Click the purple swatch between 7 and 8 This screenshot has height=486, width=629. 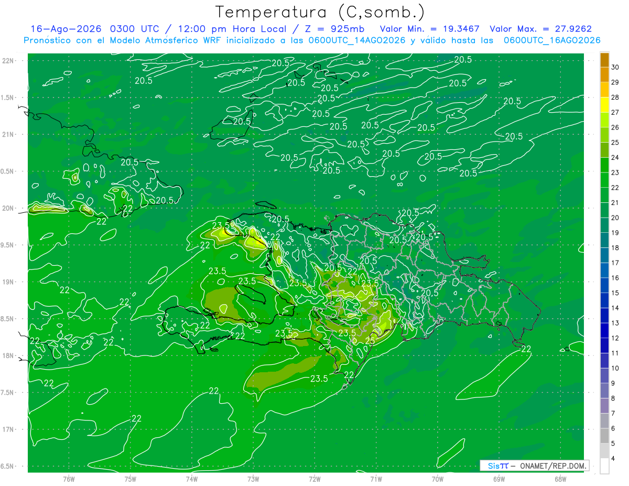(x=604, y=406)
